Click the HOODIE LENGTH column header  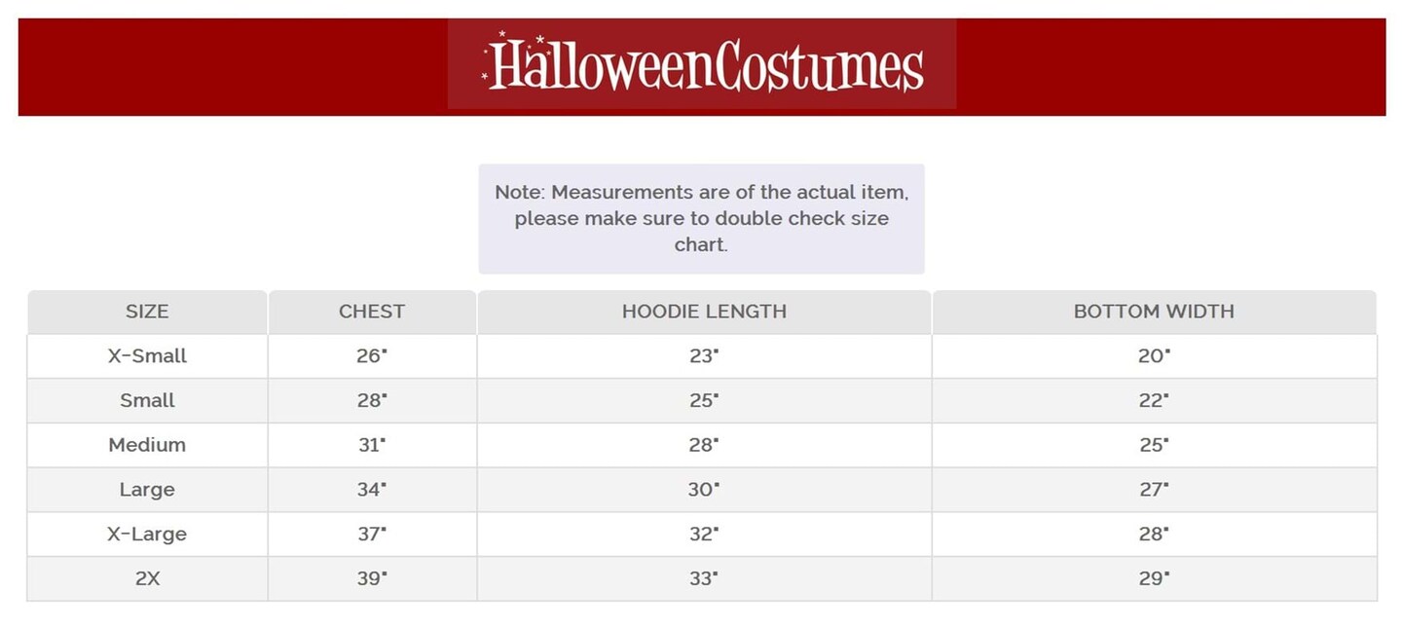click(704, 312)
